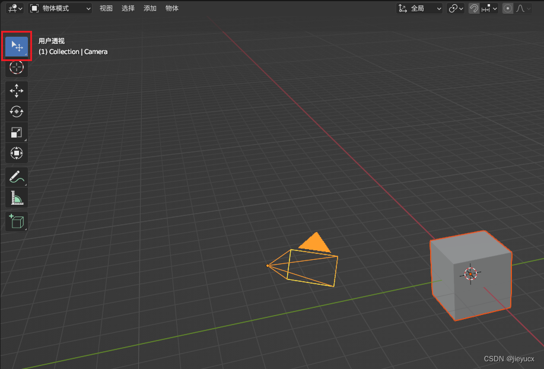Choose the Transform tool
This screenshot has width=544, height=369.
coord(17,153)
